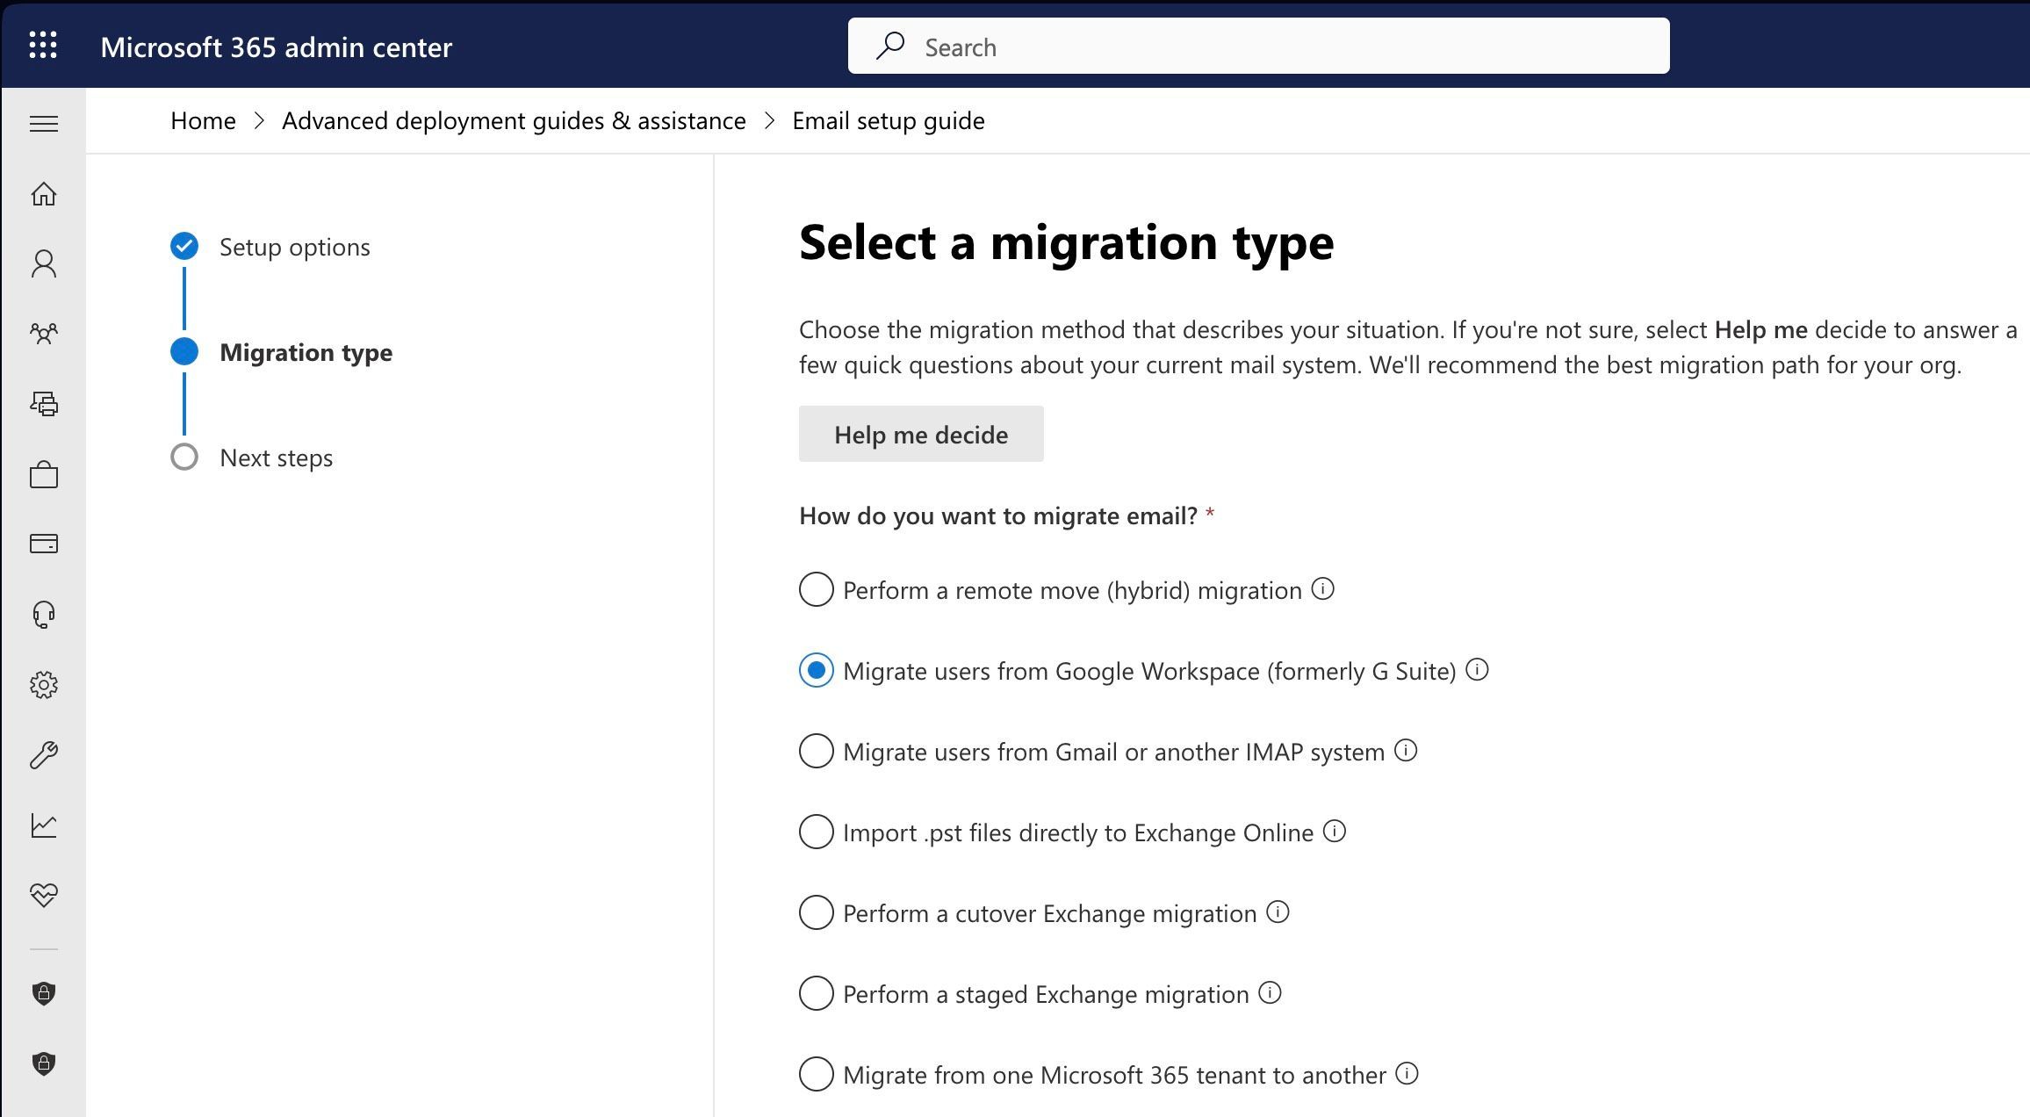Open the Microsoft 365 app launcher grid

point(43,46)
